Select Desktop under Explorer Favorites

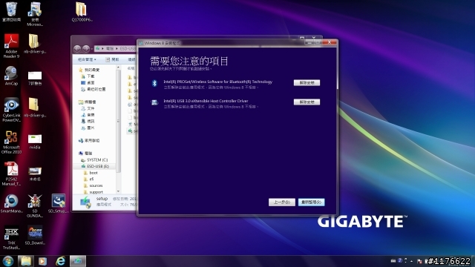88,82
